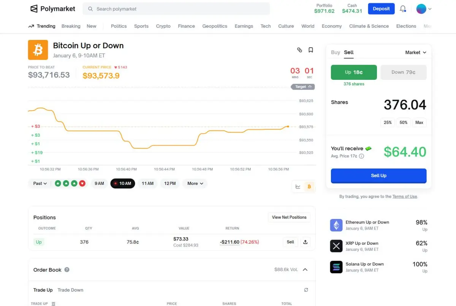This screenshot has width=456, height=306.
Task: Select the Up 18¢ outcome
Action: (354, 72)
